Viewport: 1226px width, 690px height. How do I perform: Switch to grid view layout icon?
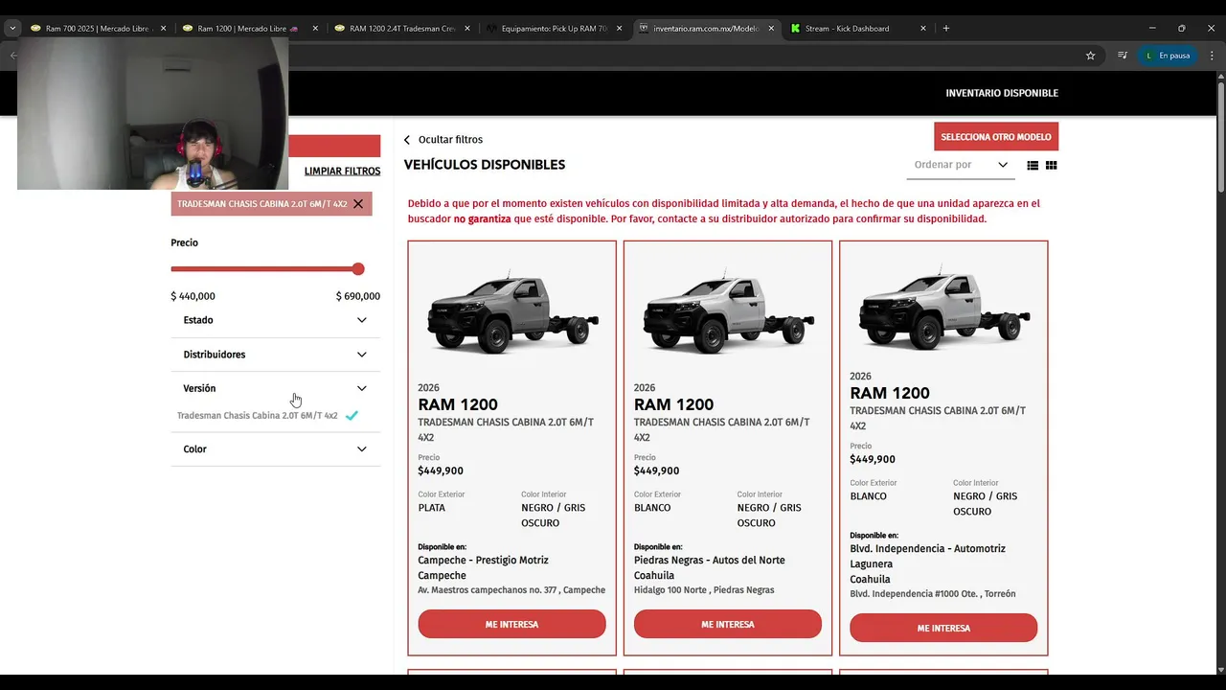tap(1051, 166)
